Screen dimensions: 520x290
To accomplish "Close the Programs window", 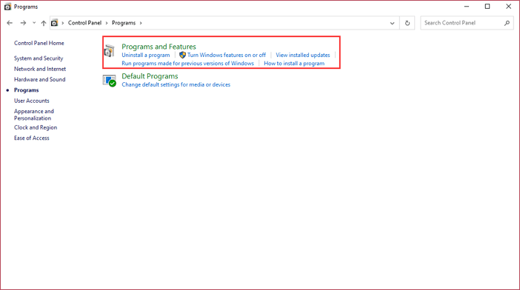I will coord(508,7).
